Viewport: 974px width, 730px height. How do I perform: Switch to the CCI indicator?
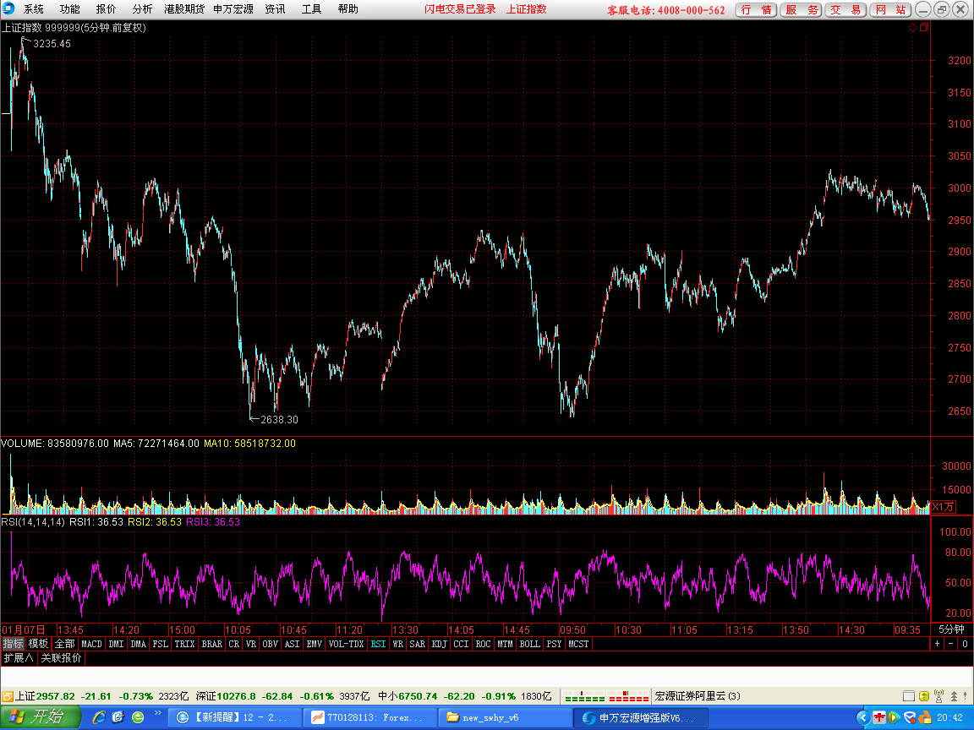(x=461, y=644)
